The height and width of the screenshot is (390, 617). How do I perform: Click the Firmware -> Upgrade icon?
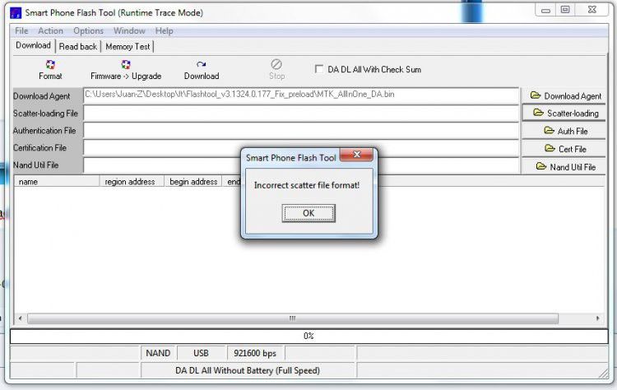126,64
